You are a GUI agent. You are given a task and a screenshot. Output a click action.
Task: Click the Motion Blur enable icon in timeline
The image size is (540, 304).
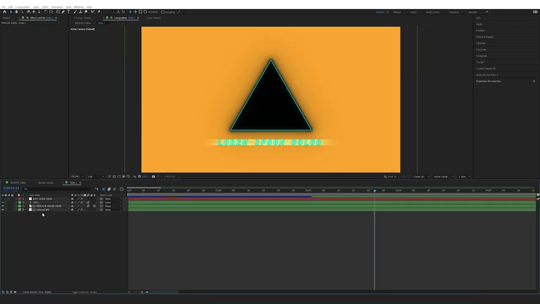114,189
